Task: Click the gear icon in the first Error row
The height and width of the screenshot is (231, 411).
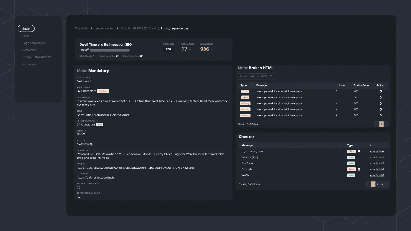Action: [380, 91]
